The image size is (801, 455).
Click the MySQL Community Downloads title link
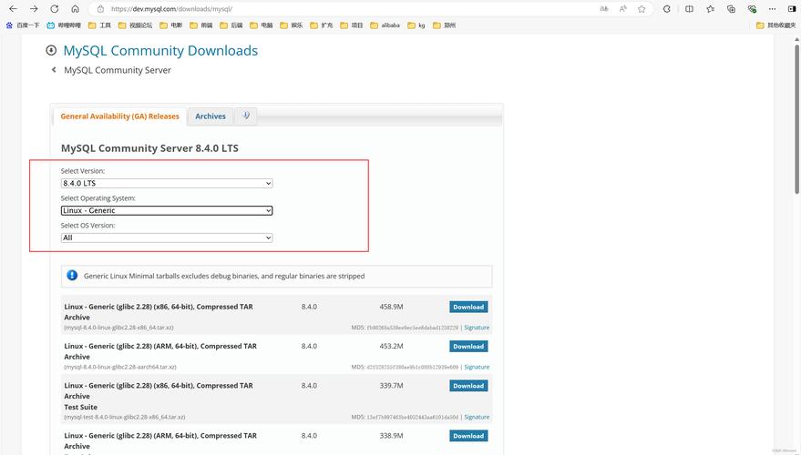(160, 50)
